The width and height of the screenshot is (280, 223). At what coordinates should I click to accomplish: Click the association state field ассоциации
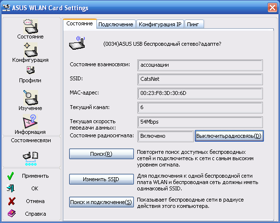(x=200, y=65)
